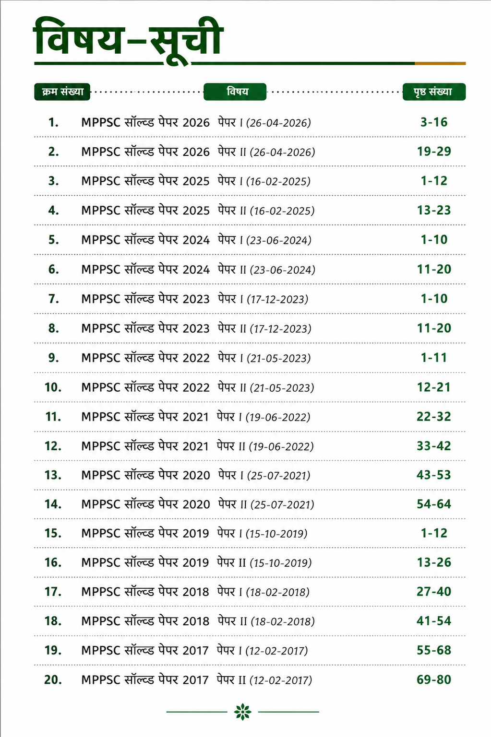The image size is (491, 737).
Task: Open entry 1 MPPSC 2026 पेपर I
Action: (x=250, y=122)
